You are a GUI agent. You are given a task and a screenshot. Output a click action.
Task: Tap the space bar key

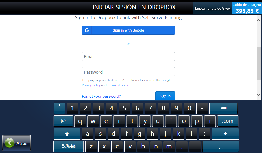(x=221, y=147)
